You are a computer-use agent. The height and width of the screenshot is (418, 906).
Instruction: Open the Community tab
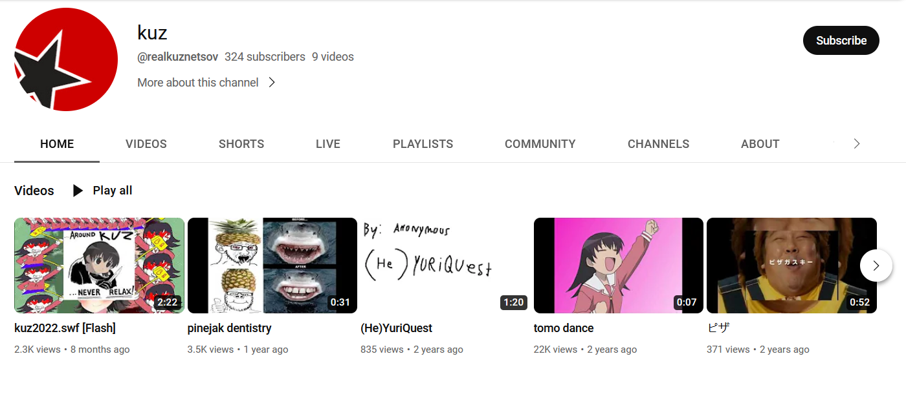click(540, 144)
